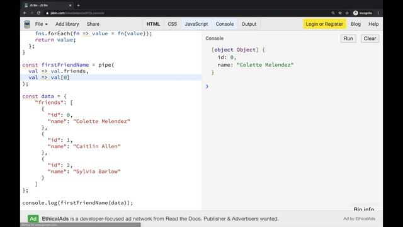Toggle the Console panel tab
This screenshot has height=227, width=403.
coord(225,24)
